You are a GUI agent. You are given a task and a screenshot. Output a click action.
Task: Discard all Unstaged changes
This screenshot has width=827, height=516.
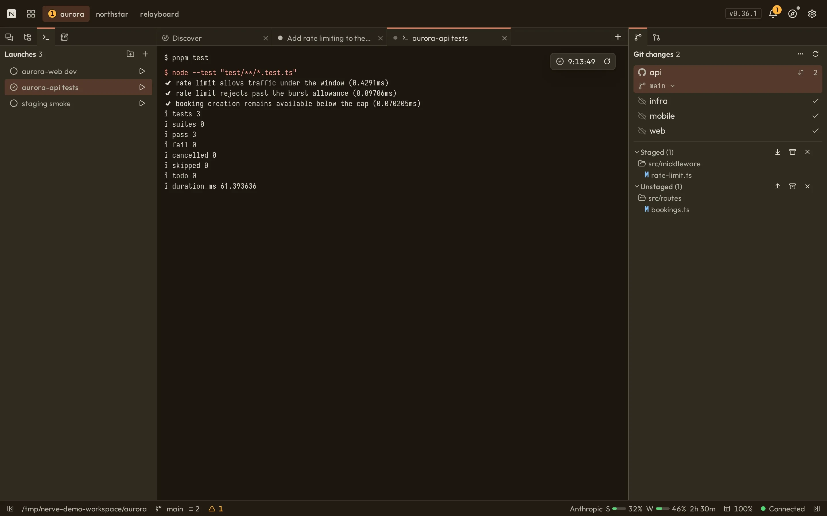[807, 186]
